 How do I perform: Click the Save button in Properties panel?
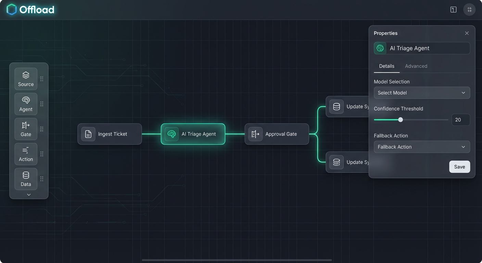point(459,167)
